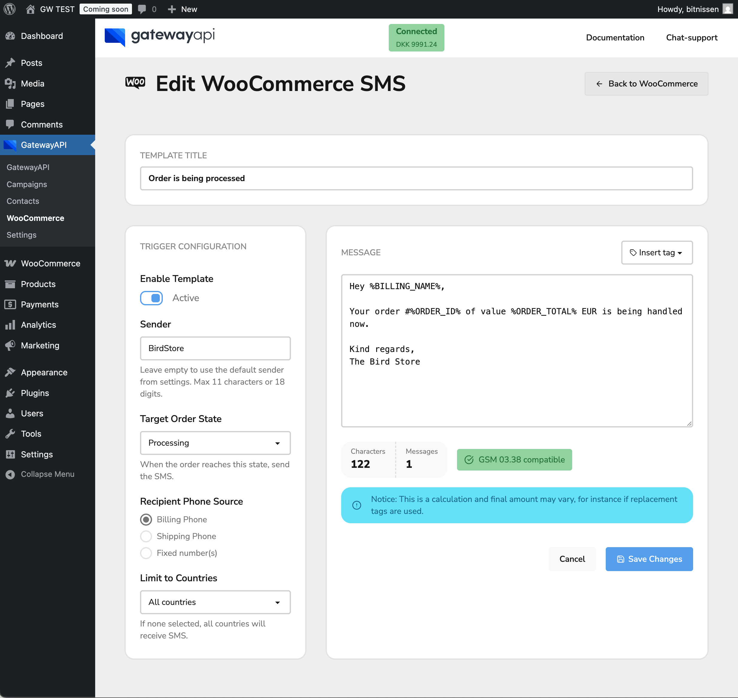Open the Limit to Countries dropdown
Viewport: 738px width, 698px height.
tap(215, 602)
